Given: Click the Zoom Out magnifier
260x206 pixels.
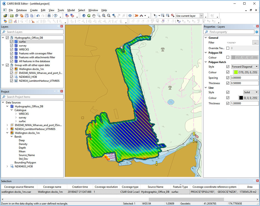Looking at the screenshot, I should [x=109, y=16].
